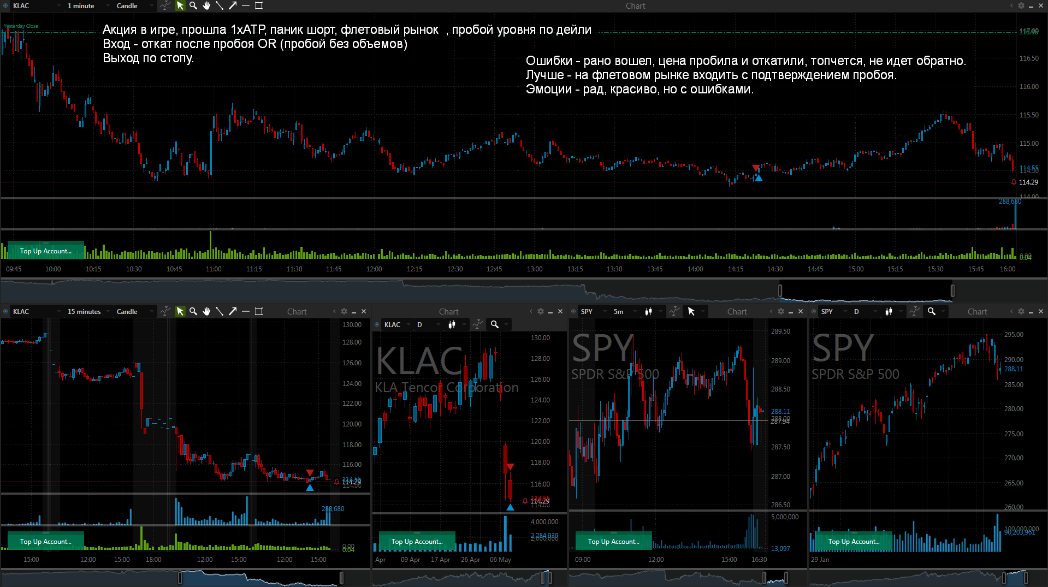The width and height of the screenshot is (1048, 587).
Task: Click right range handle on top chart navigator
Action: 952,290
